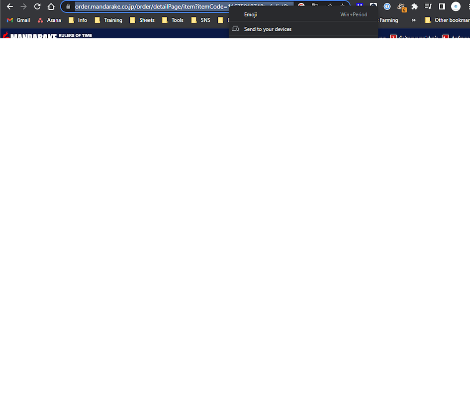Open the Other bookmarks folder
Viewport: 470px width, 395px height.
pos(447,20)
